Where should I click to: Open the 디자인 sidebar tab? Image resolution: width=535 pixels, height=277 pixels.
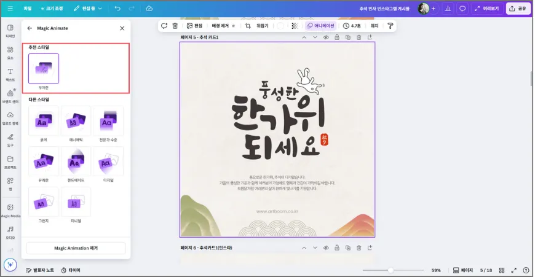[x=10, y=31]
